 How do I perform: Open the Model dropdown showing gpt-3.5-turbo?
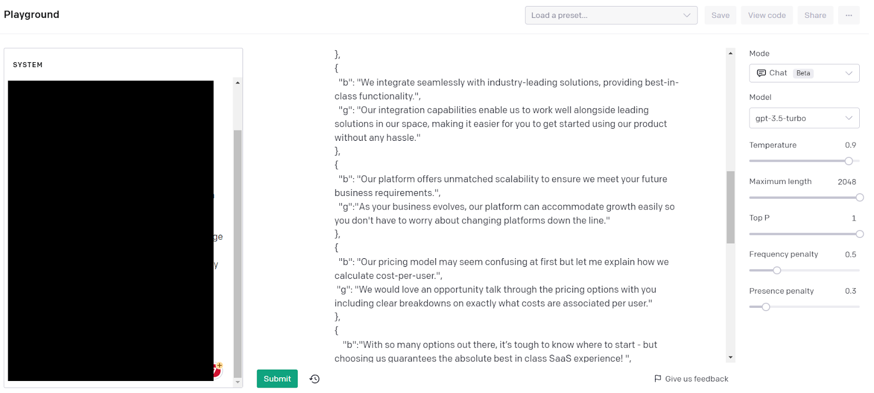804,118
